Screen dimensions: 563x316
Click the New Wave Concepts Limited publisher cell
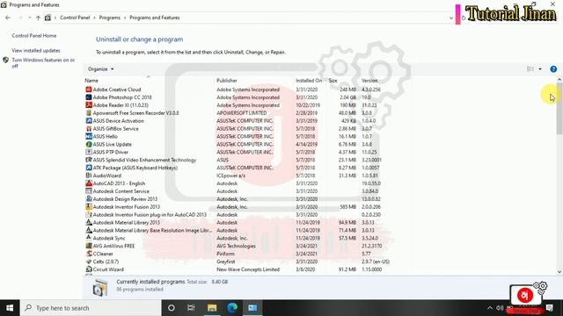click(248, 269)
